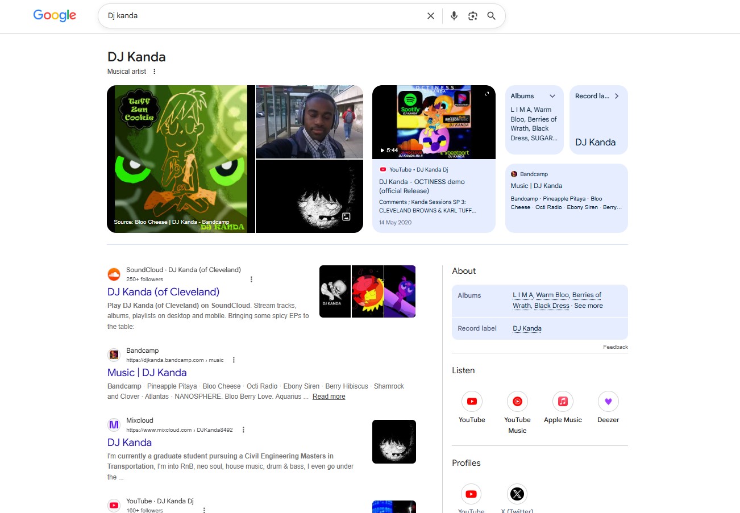Click the Feedback link
740x513 pixels.
tap(616, 347)
